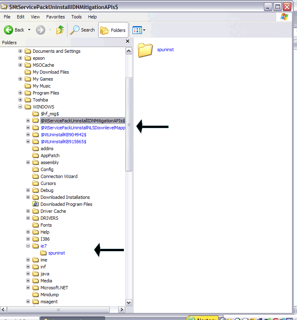Click the Forward arrow icon
This screenshot has height=320, width=297.
click(40, 30)
